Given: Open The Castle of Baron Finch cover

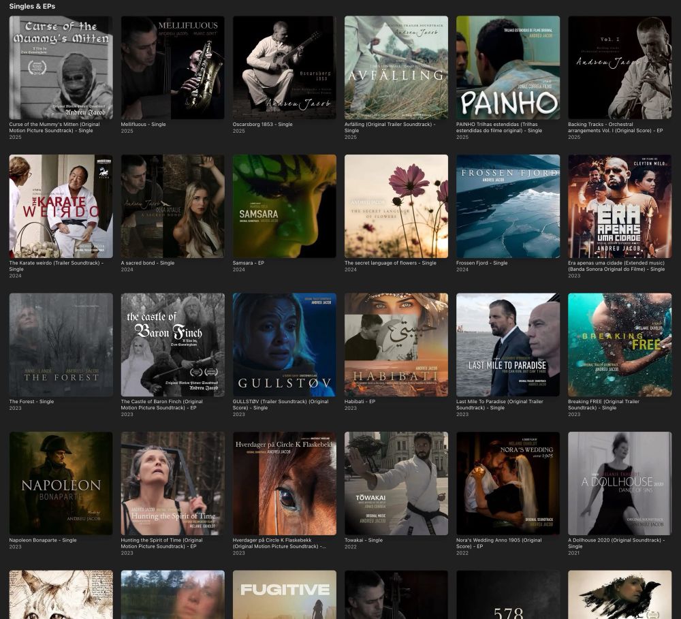Looking at the screenshot, I should (172, 345).
